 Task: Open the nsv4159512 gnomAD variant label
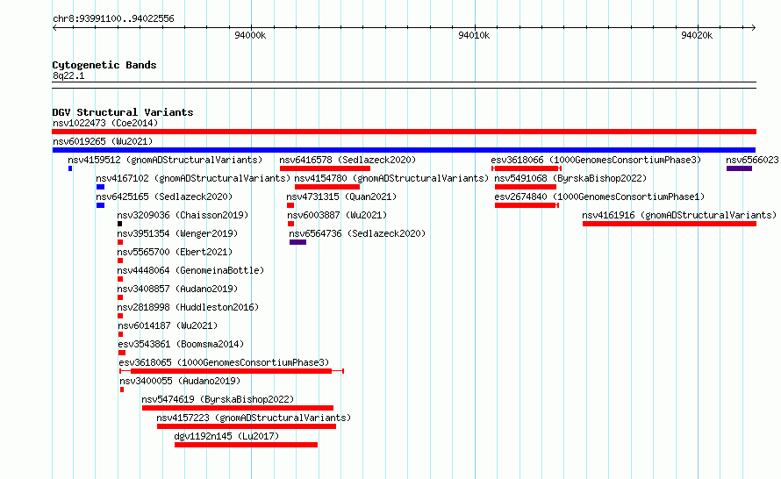click(x=165, y=160)
